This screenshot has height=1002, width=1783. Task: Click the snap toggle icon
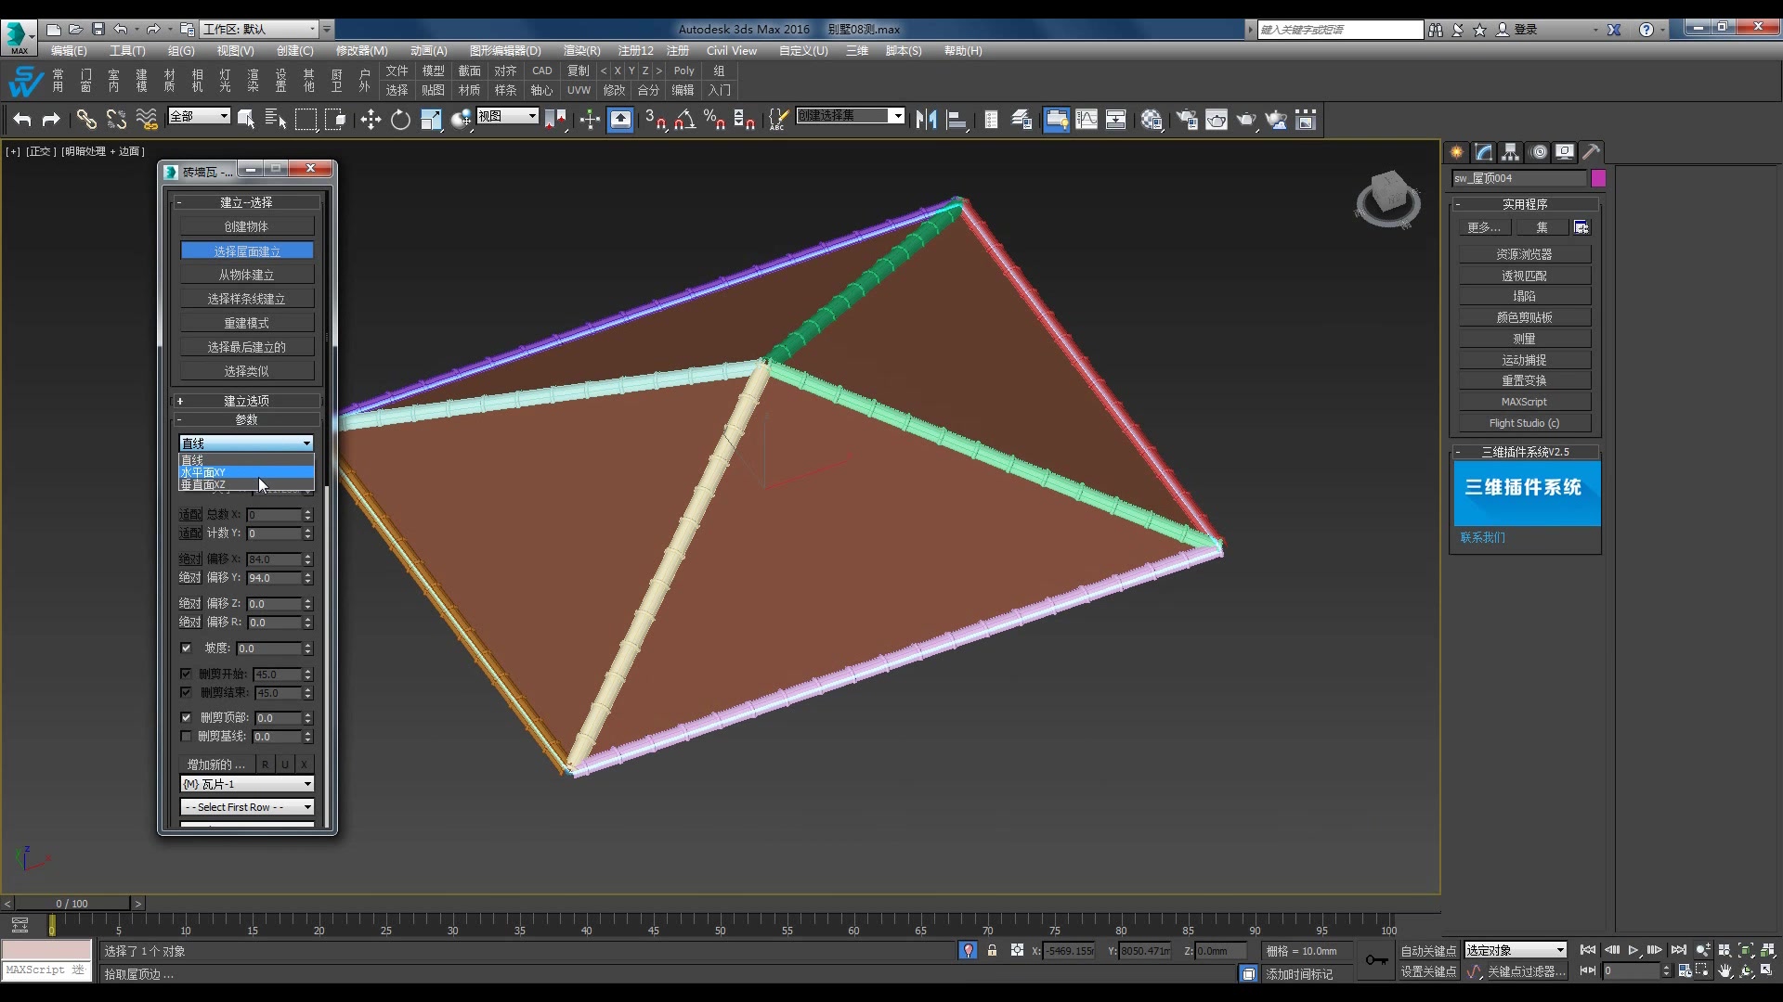655,119
